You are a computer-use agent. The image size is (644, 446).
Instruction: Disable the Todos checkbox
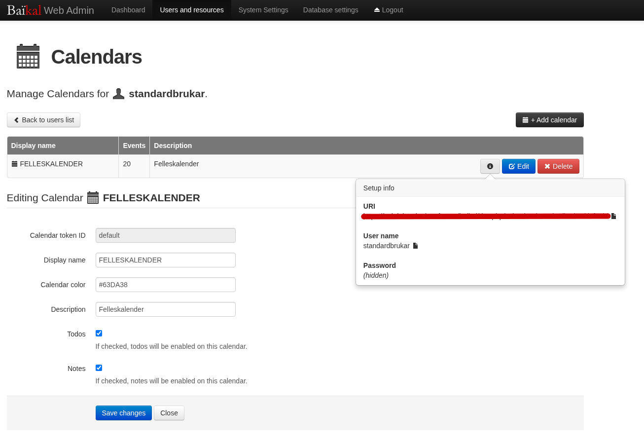coord(99,334)
